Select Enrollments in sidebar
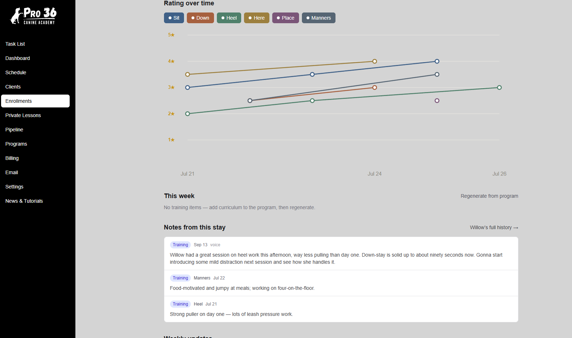This screenshot has height=338, width=572. tap(35, 101)
